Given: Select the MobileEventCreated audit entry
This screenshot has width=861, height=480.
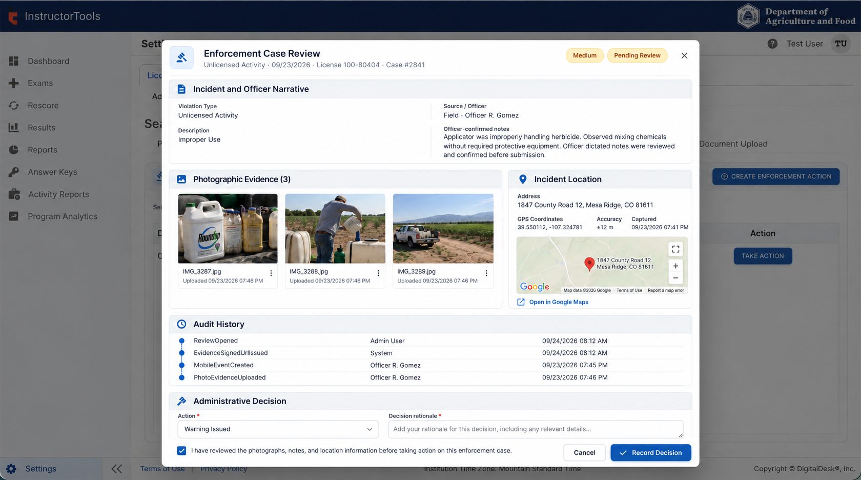Looking at the screenshot, I should pos(430,365).
